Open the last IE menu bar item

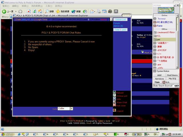[x=59, y=6]
